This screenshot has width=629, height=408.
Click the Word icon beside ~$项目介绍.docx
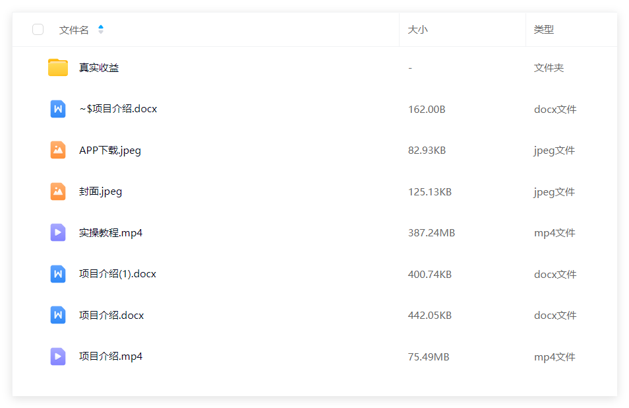pyautogui.click(x=58, y=109)
